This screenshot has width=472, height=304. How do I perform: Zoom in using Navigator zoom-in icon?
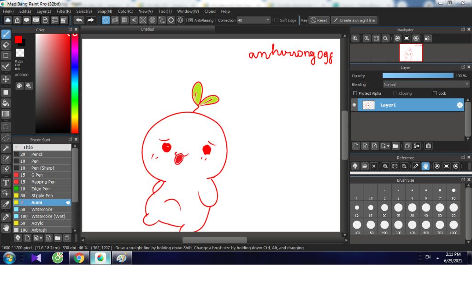click(366, 38)
